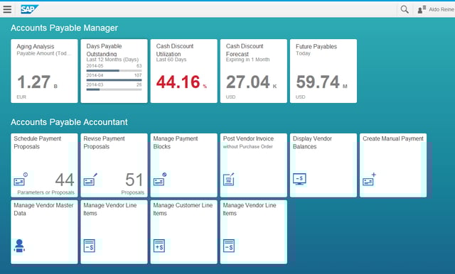This screenshot has height=274, width=455.
Task: Open the Manage Payment Blocks tile title
Action: point(176,143)
